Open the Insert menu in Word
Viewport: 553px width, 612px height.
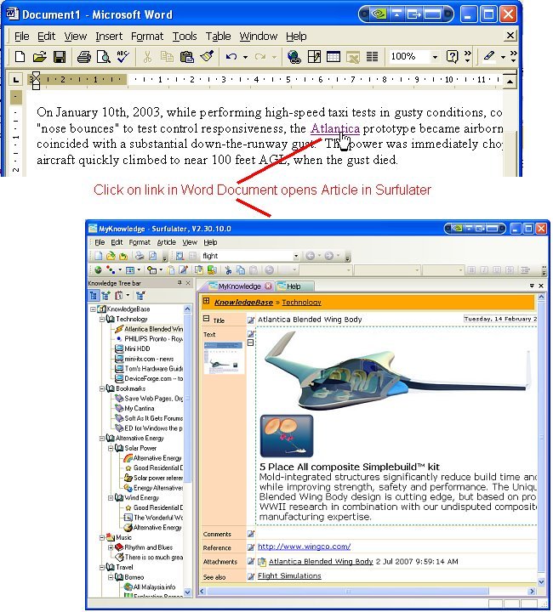109,37
